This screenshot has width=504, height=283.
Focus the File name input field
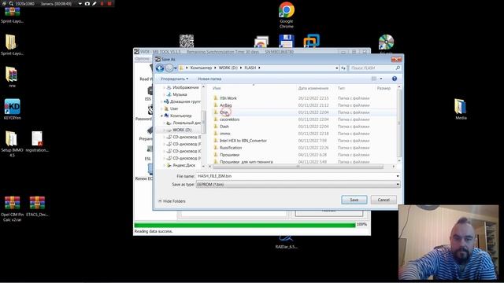coord(295,176)
